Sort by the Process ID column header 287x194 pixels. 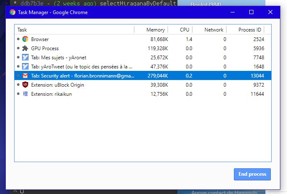click(x=250, y=30)
